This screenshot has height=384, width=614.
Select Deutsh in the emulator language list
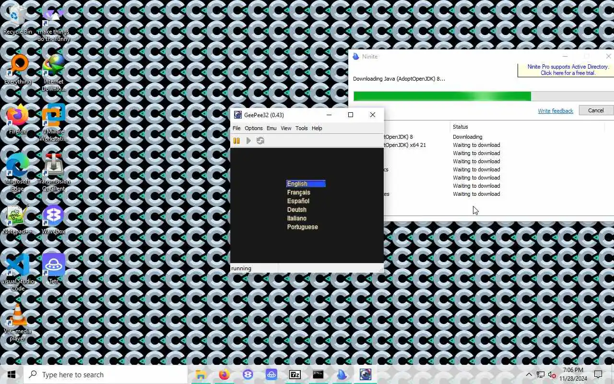(297, 210)
